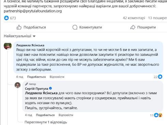Open the Найактуальніші comment sorting dropdown
Image resolution: width=167 pixels, height=125 pixels.
pos(20,36)
